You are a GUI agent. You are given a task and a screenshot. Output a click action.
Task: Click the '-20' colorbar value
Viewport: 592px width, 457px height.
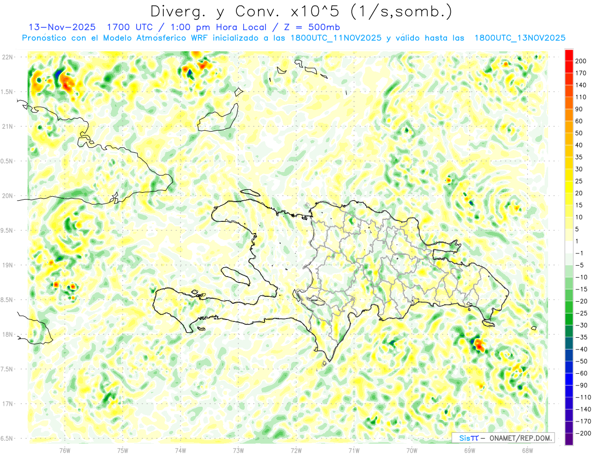(581, 301)
